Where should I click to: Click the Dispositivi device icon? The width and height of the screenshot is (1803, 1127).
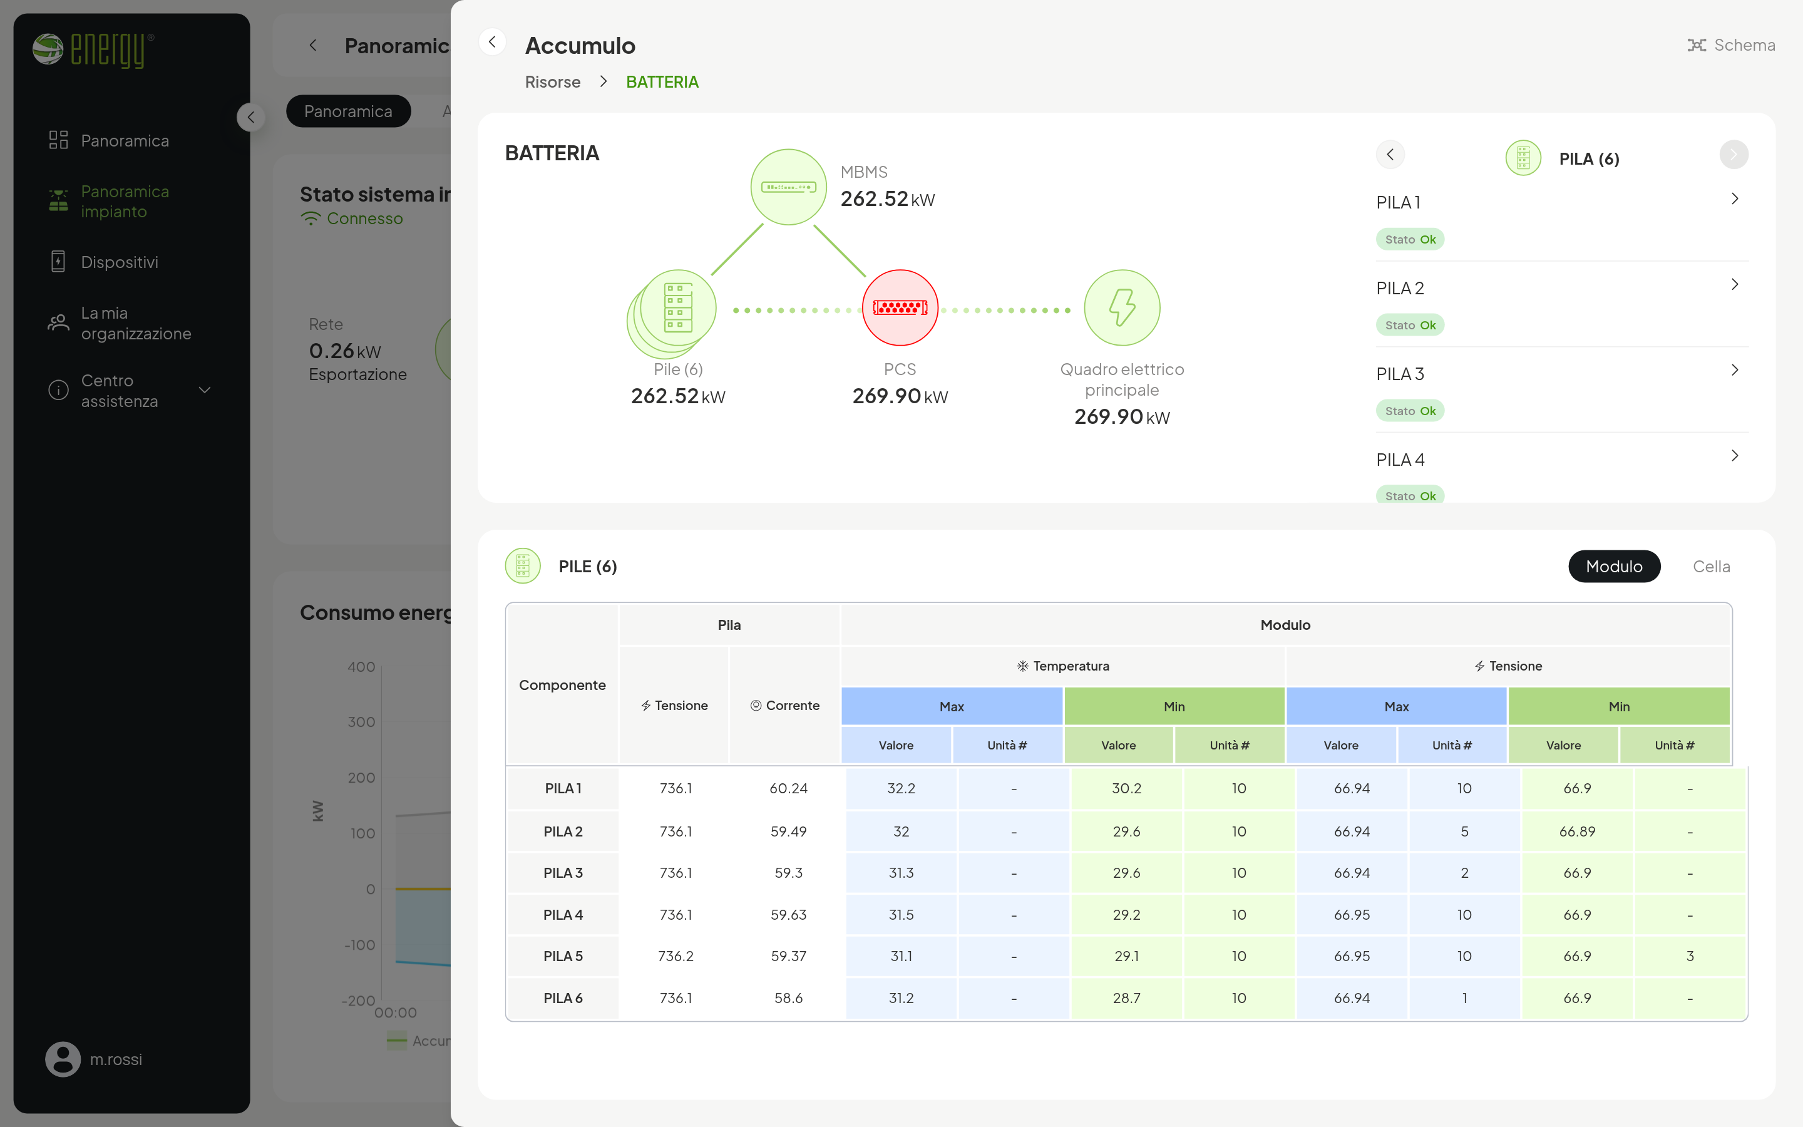click(58, 262)
